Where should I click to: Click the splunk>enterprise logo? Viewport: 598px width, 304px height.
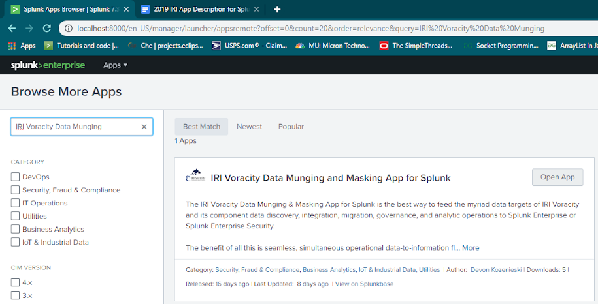point(48,65)
